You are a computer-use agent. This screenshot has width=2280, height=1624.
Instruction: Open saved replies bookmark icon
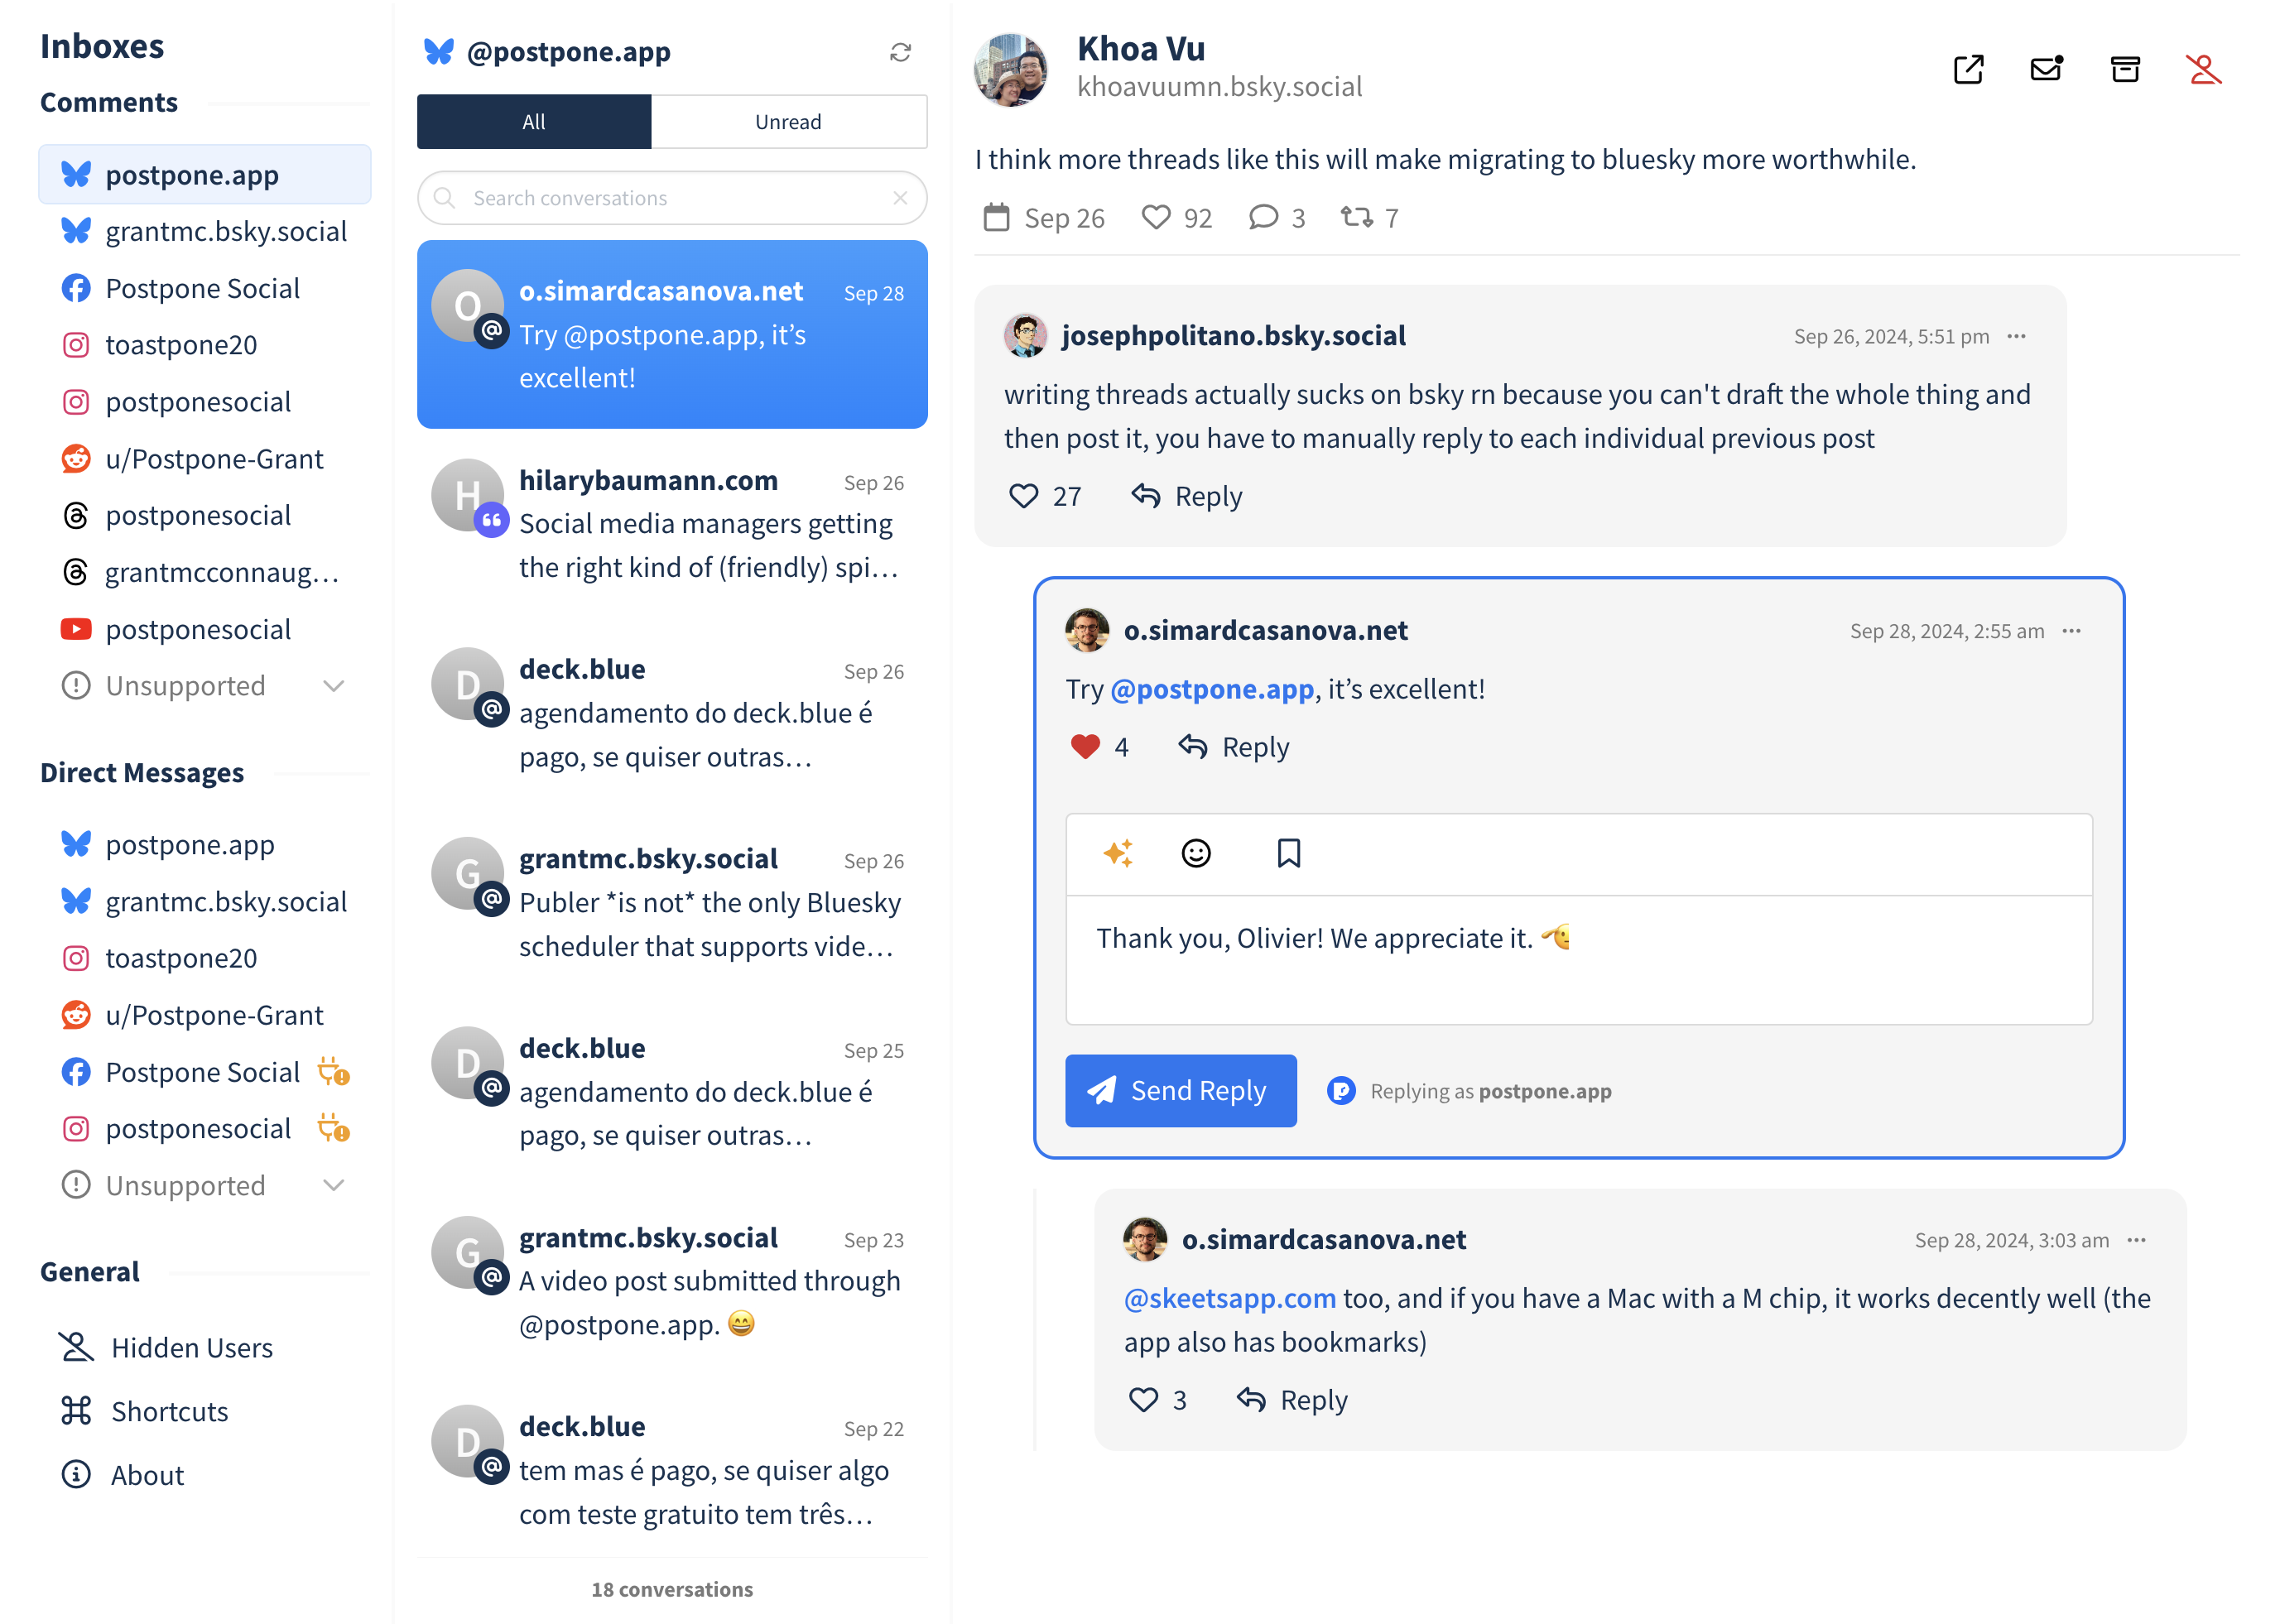coord(1288,853)
